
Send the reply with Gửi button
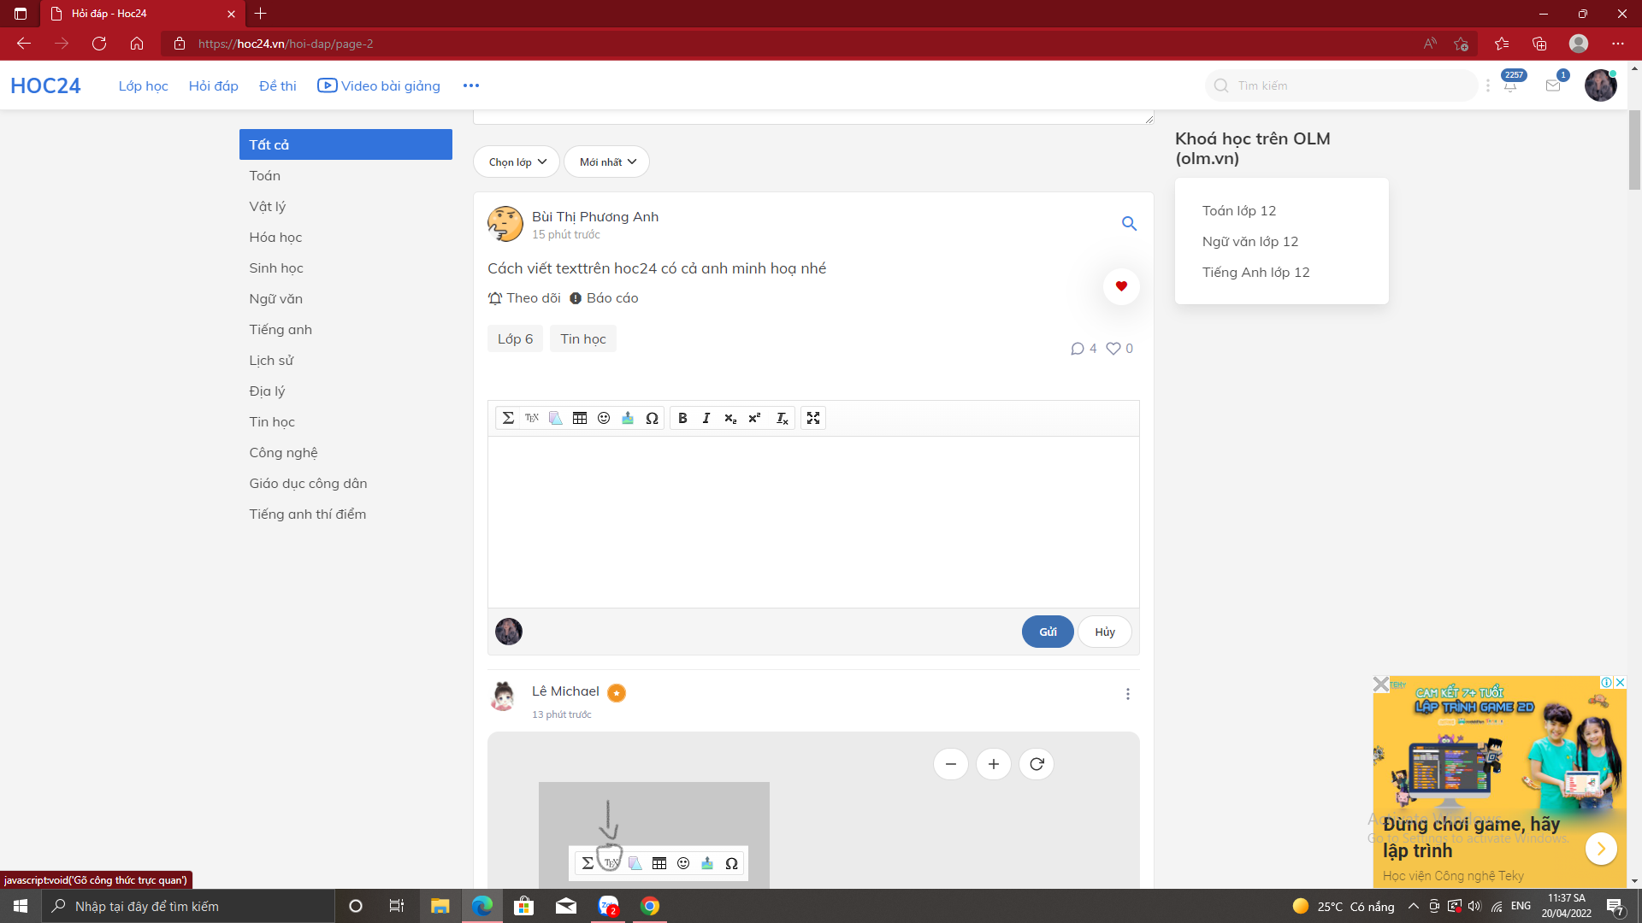pyautogui.click(x=1048, y=632)
